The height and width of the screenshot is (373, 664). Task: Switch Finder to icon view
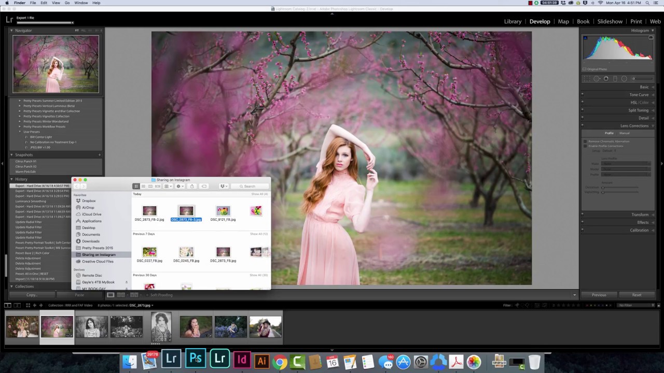pyautogui.click(x=136, y=187)
